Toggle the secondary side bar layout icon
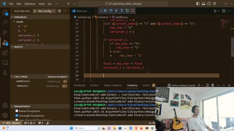Image resolution: width=234 pixels, height=131 pixels. (209, 4)
